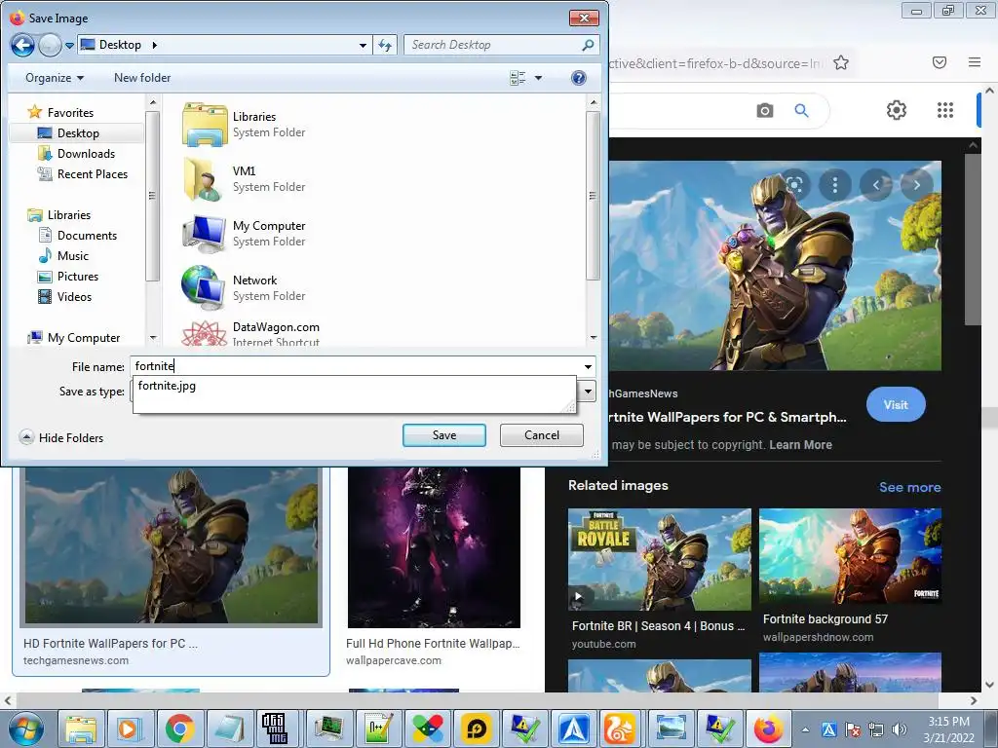Click See more related images link
This screenshot has width=998, height=748.
[x=909, y=487]
